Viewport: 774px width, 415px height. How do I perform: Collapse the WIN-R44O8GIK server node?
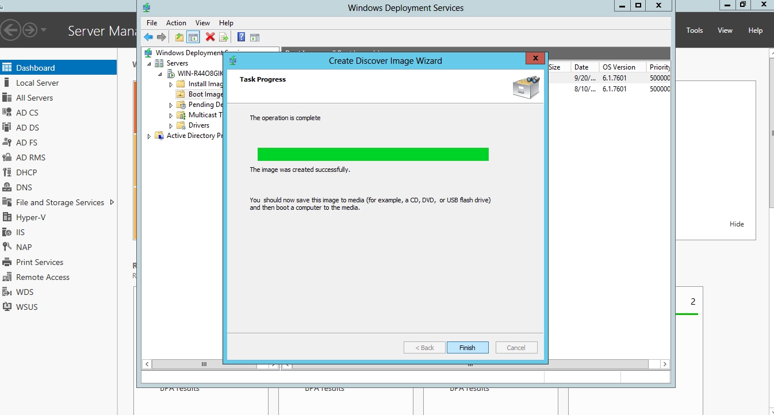point(160,74)
